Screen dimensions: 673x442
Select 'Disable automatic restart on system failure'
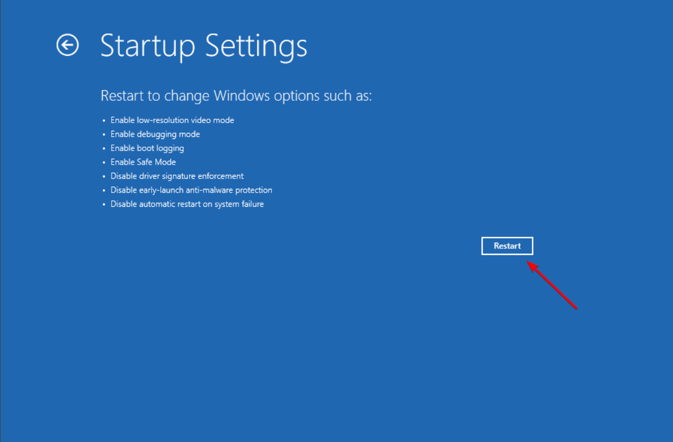point(187,204)
